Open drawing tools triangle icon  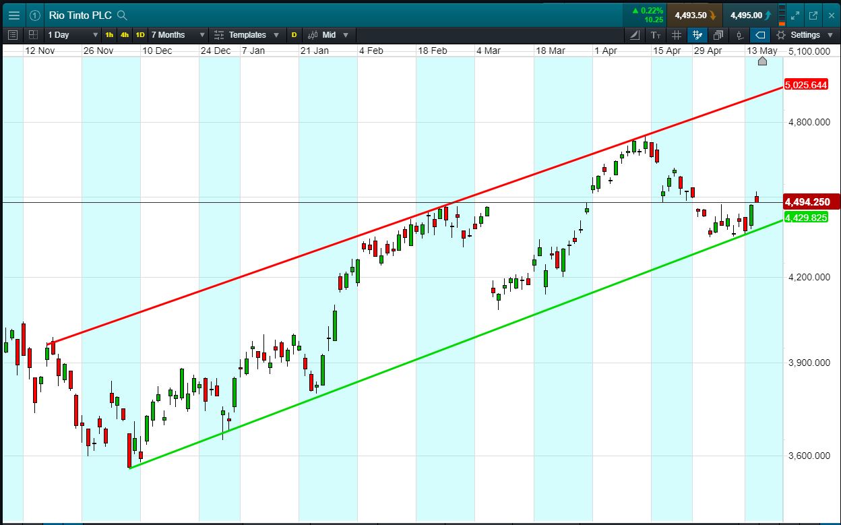point(635,34)
